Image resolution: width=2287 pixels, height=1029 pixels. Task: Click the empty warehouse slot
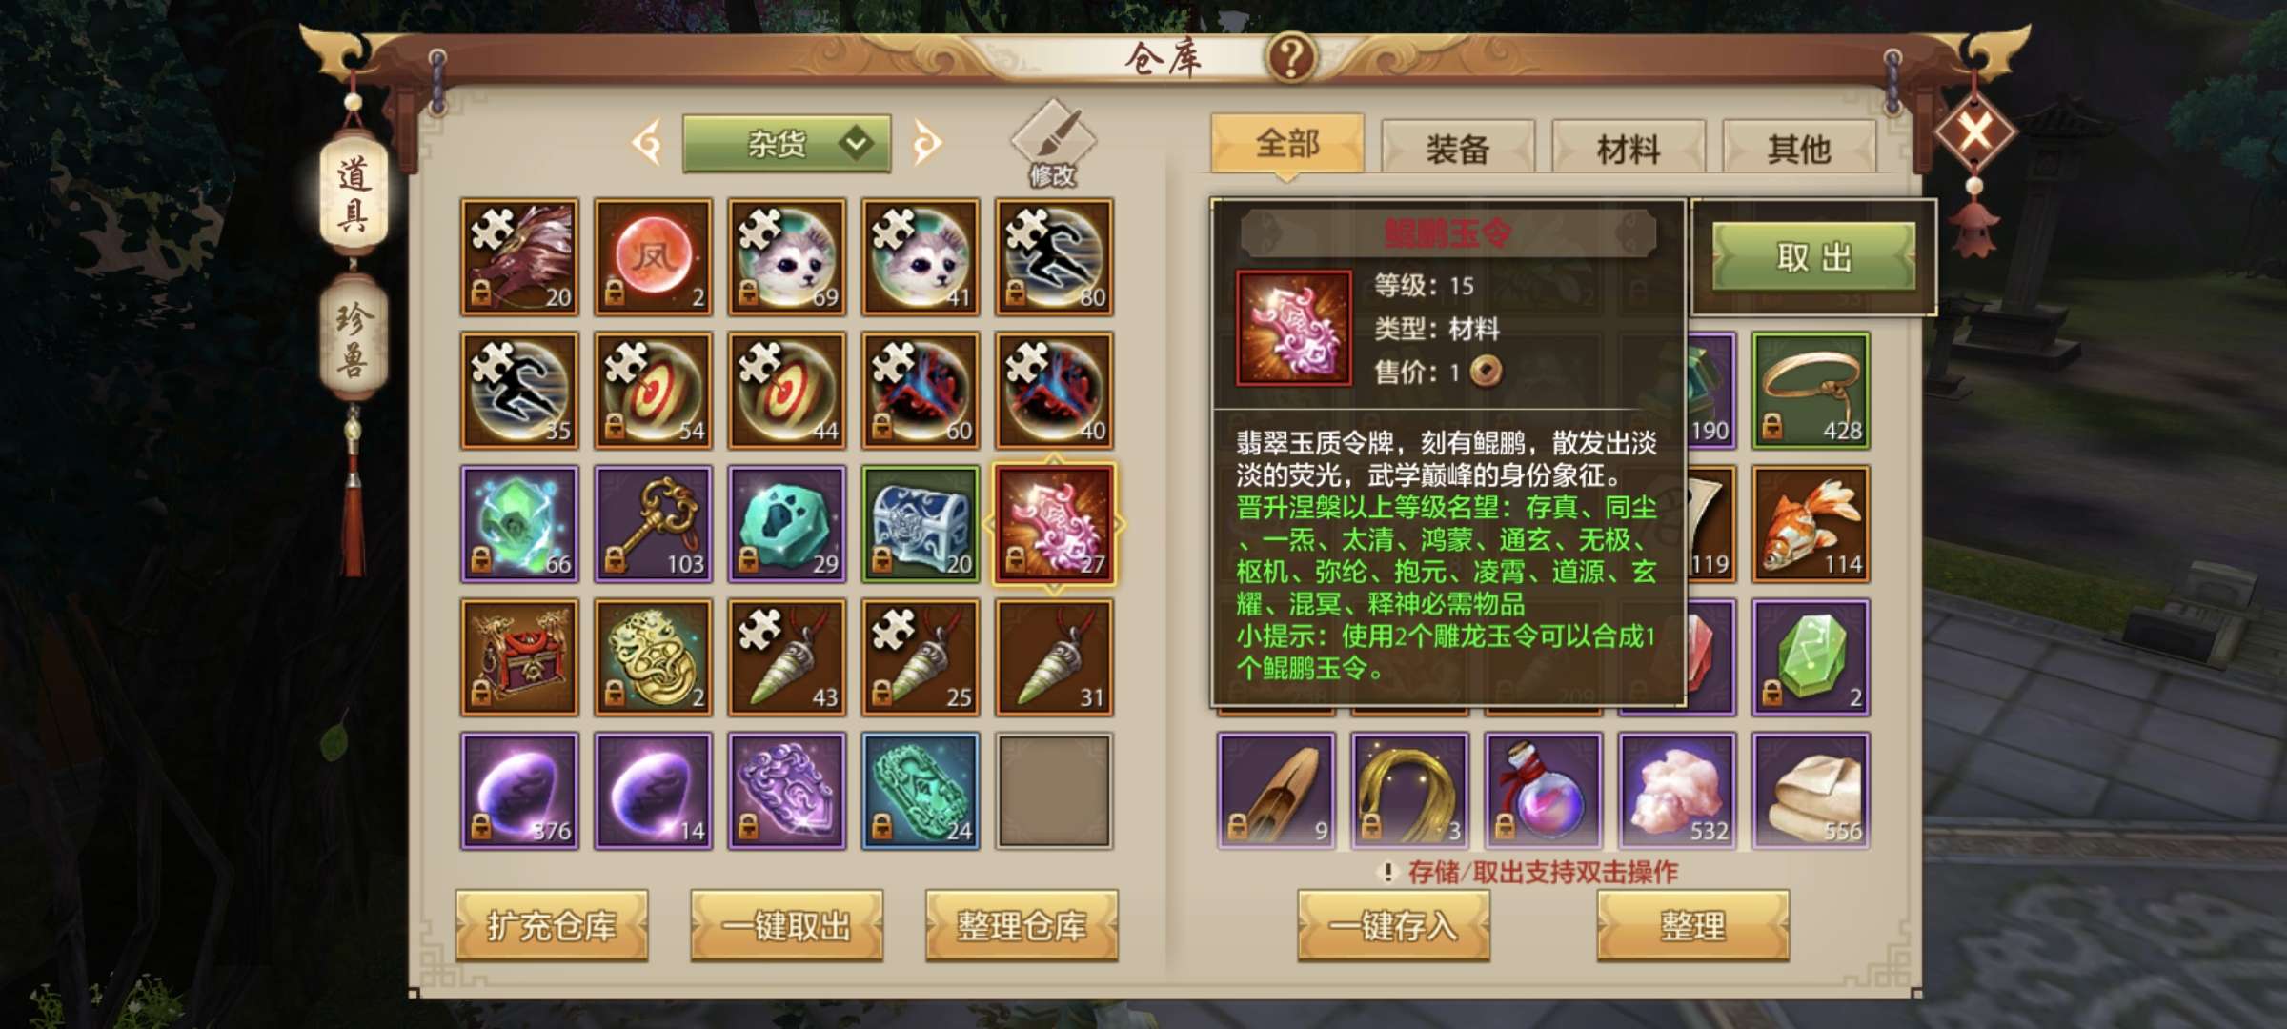pos(1054,791)
